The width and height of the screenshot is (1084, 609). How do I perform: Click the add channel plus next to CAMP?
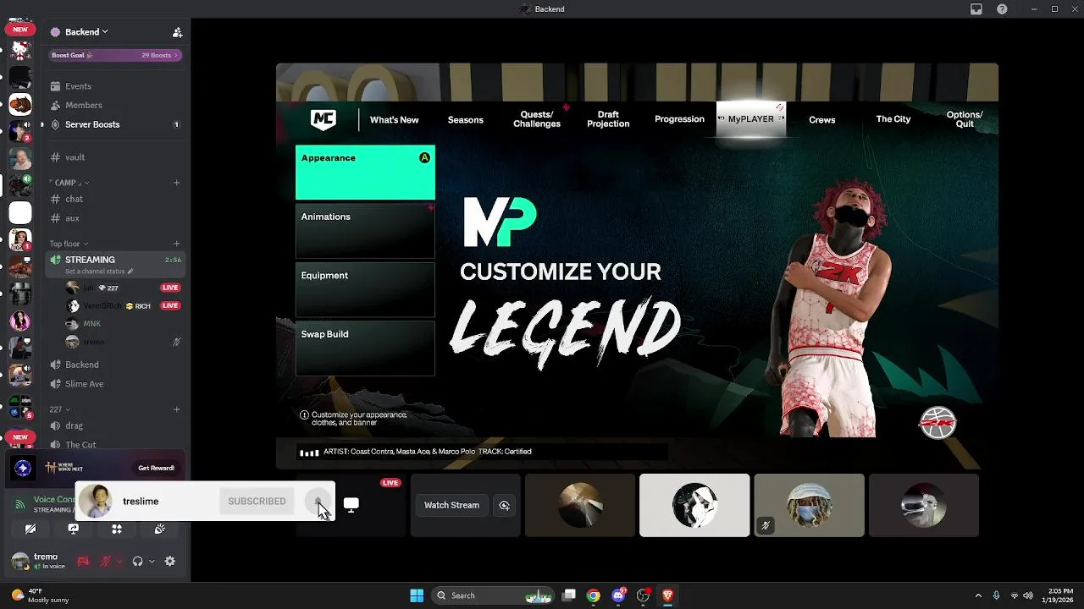coord(176,183)
